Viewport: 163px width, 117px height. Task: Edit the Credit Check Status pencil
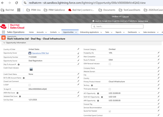(78, 74)
